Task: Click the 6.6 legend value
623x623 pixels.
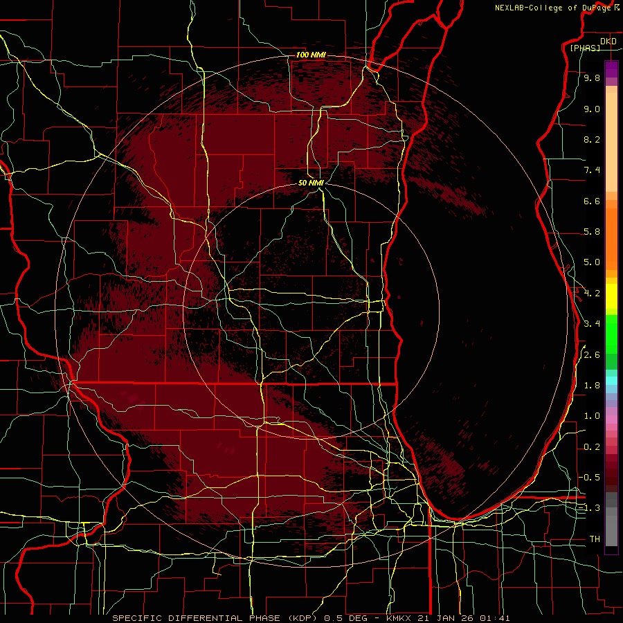Action: coord(592,201)
